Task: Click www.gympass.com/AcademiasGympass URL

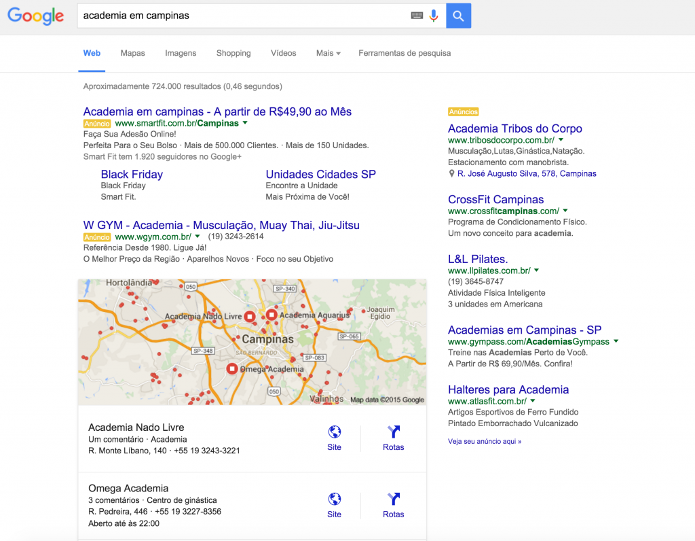Action: tap(528, 342)
